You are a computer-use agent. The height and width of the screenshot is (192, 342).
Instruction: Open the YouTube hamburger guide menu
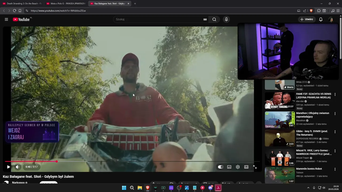coord(6,19)
